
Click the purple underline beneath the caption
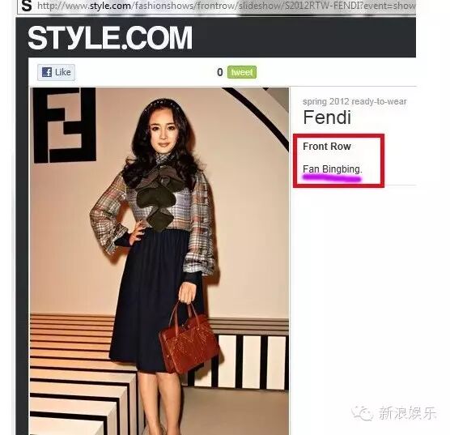(x=332, y=179)
